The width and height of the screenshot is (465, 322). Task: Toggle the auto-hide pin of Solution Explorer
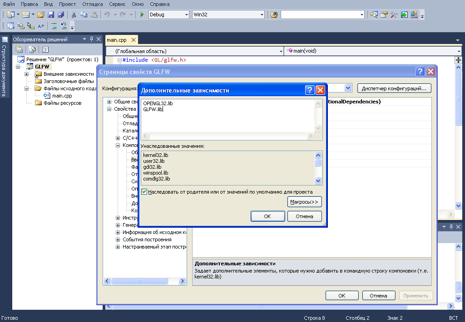click(91, 39)
